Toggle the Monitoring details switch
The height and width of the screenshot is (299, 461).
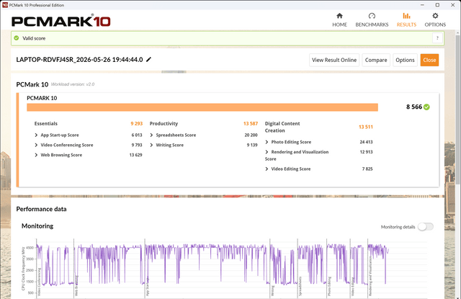[x=426, y=227]
